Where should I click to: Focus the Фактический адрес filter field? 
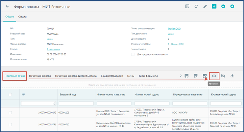(x=152, y=103)
